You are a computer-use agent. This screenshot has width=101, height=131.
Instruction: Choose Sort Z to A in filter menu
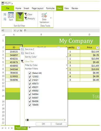[x=29, y=53]
